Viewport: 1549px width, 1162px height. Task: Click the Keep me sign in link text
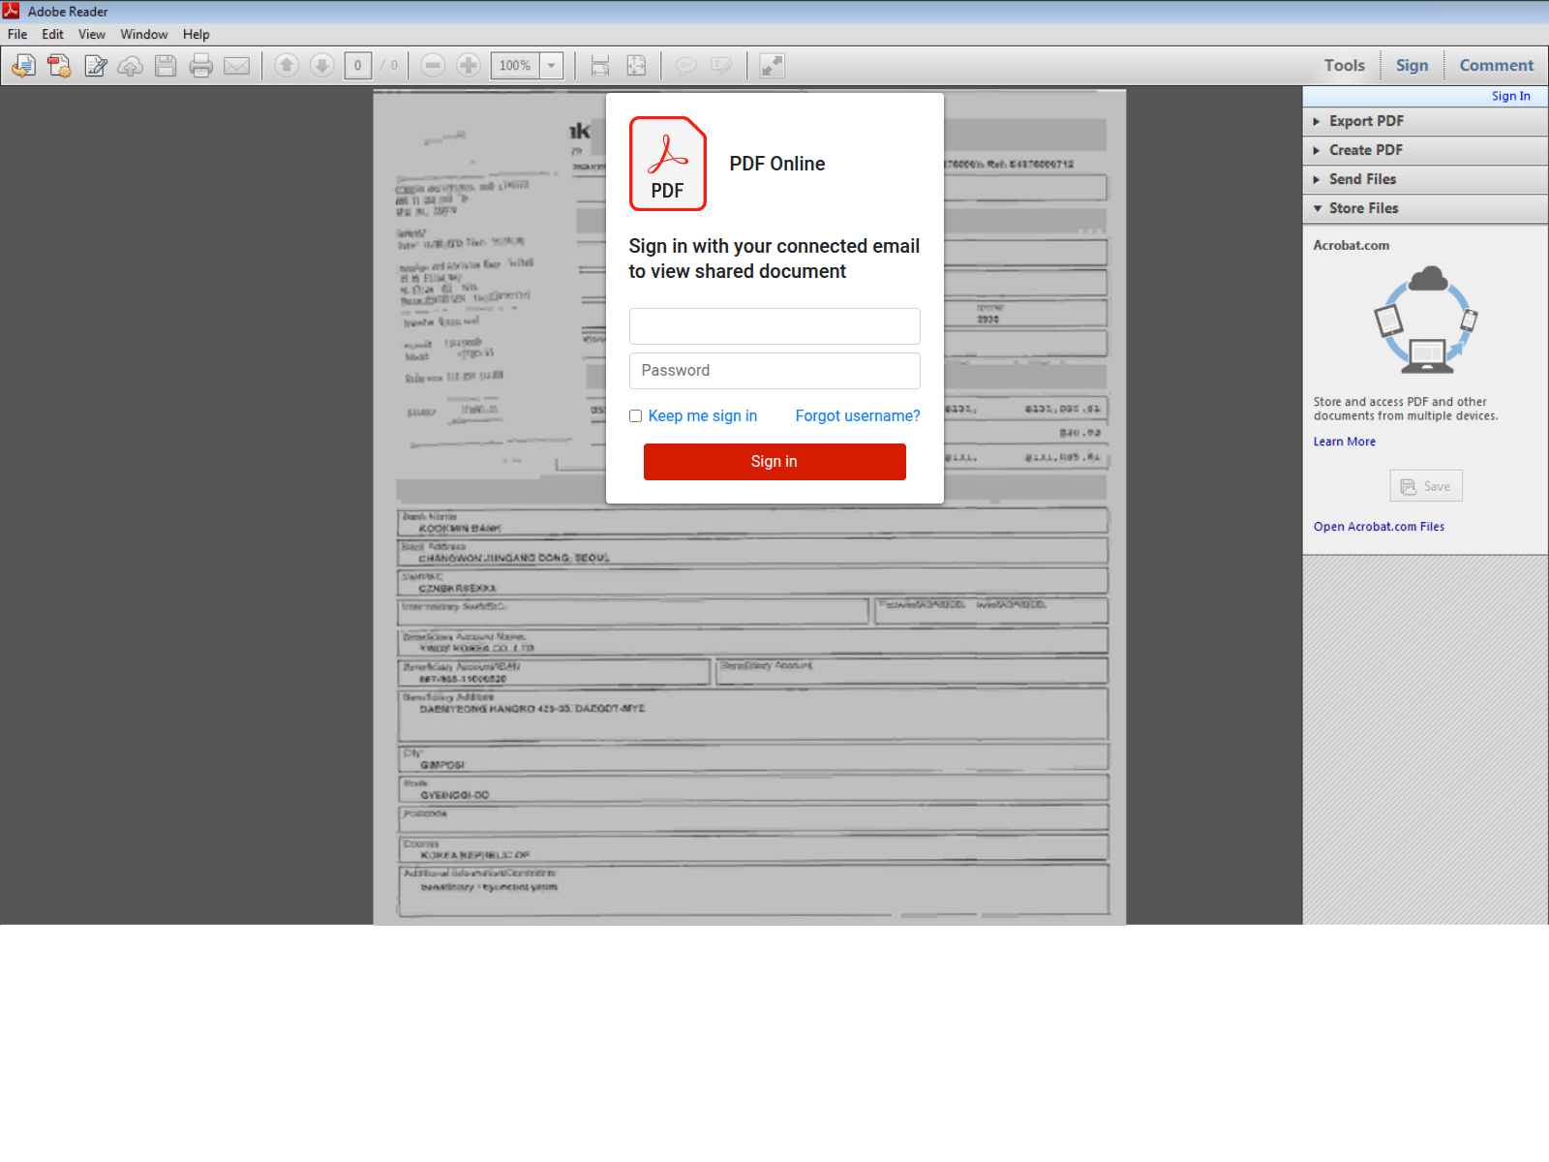[x=703, y=415]
